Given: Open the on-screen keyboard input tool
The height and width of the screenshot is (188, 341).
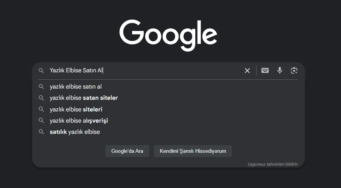Looking at the screenshot, I should 265,70.
